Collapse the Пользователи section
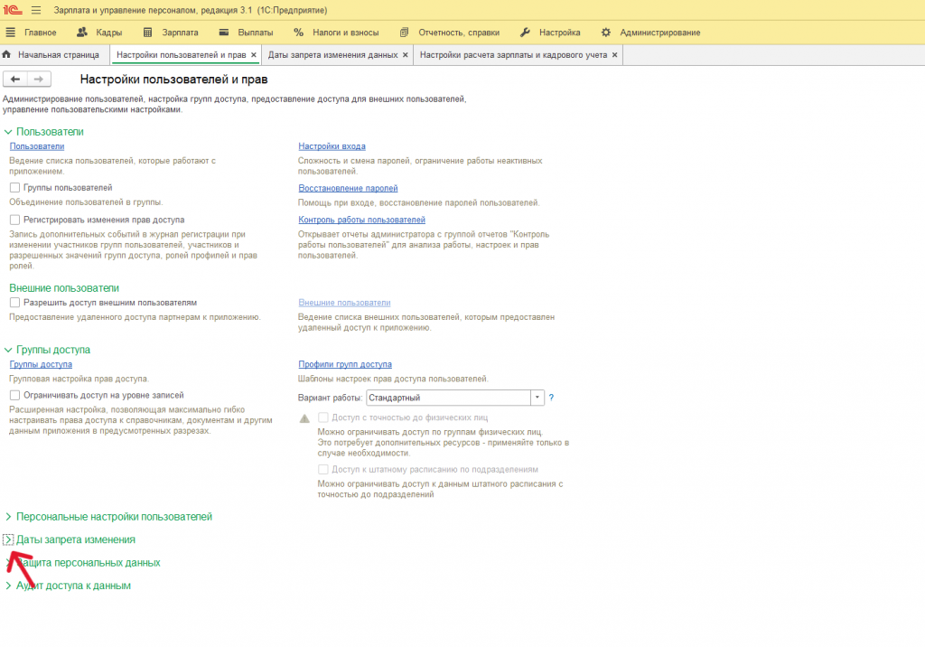Screen dimensions: 925x647 8,132
